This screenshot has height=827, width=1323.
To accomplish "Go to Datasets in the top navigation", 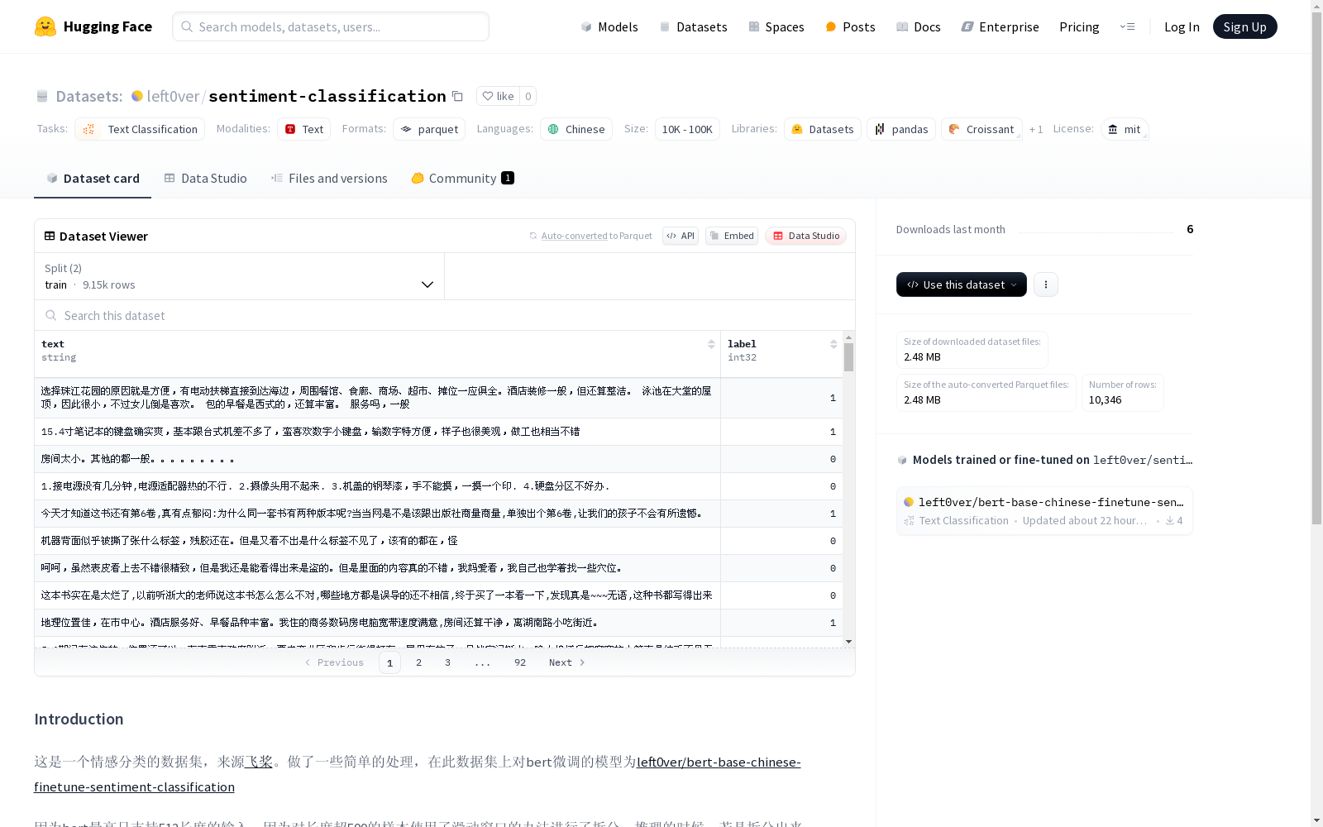I will [x=693, y=26].
